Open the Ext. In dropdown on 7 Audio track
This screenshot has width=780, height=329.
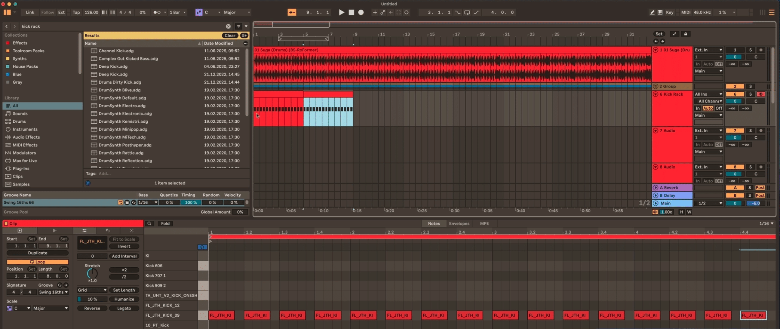point(708,130)
